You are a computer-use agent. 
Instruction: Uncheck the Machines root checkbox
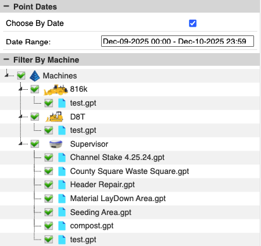pos(21,75)
